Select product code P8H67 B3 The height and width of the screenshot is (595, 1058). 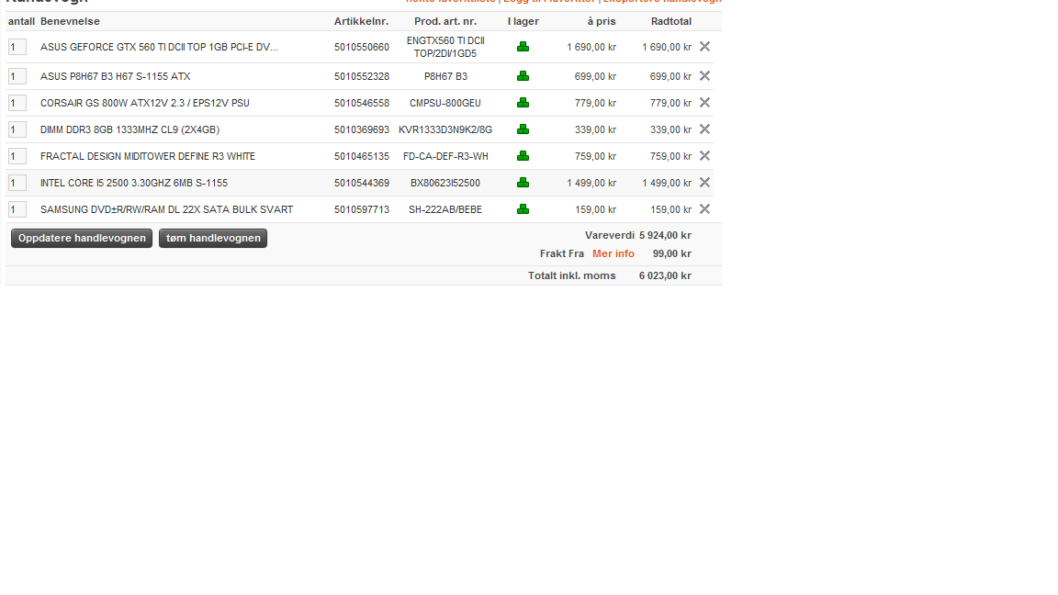[x=445, y=76]
